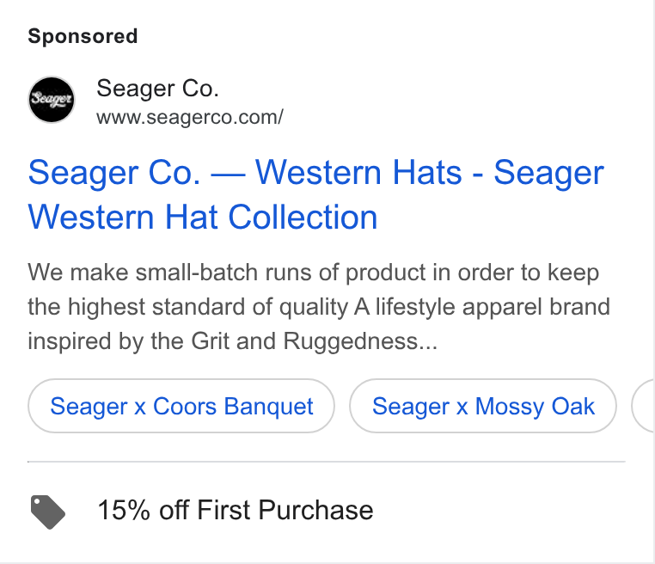Click the round black Seager logo icon

pyautogui.click(x=52, y=100)
